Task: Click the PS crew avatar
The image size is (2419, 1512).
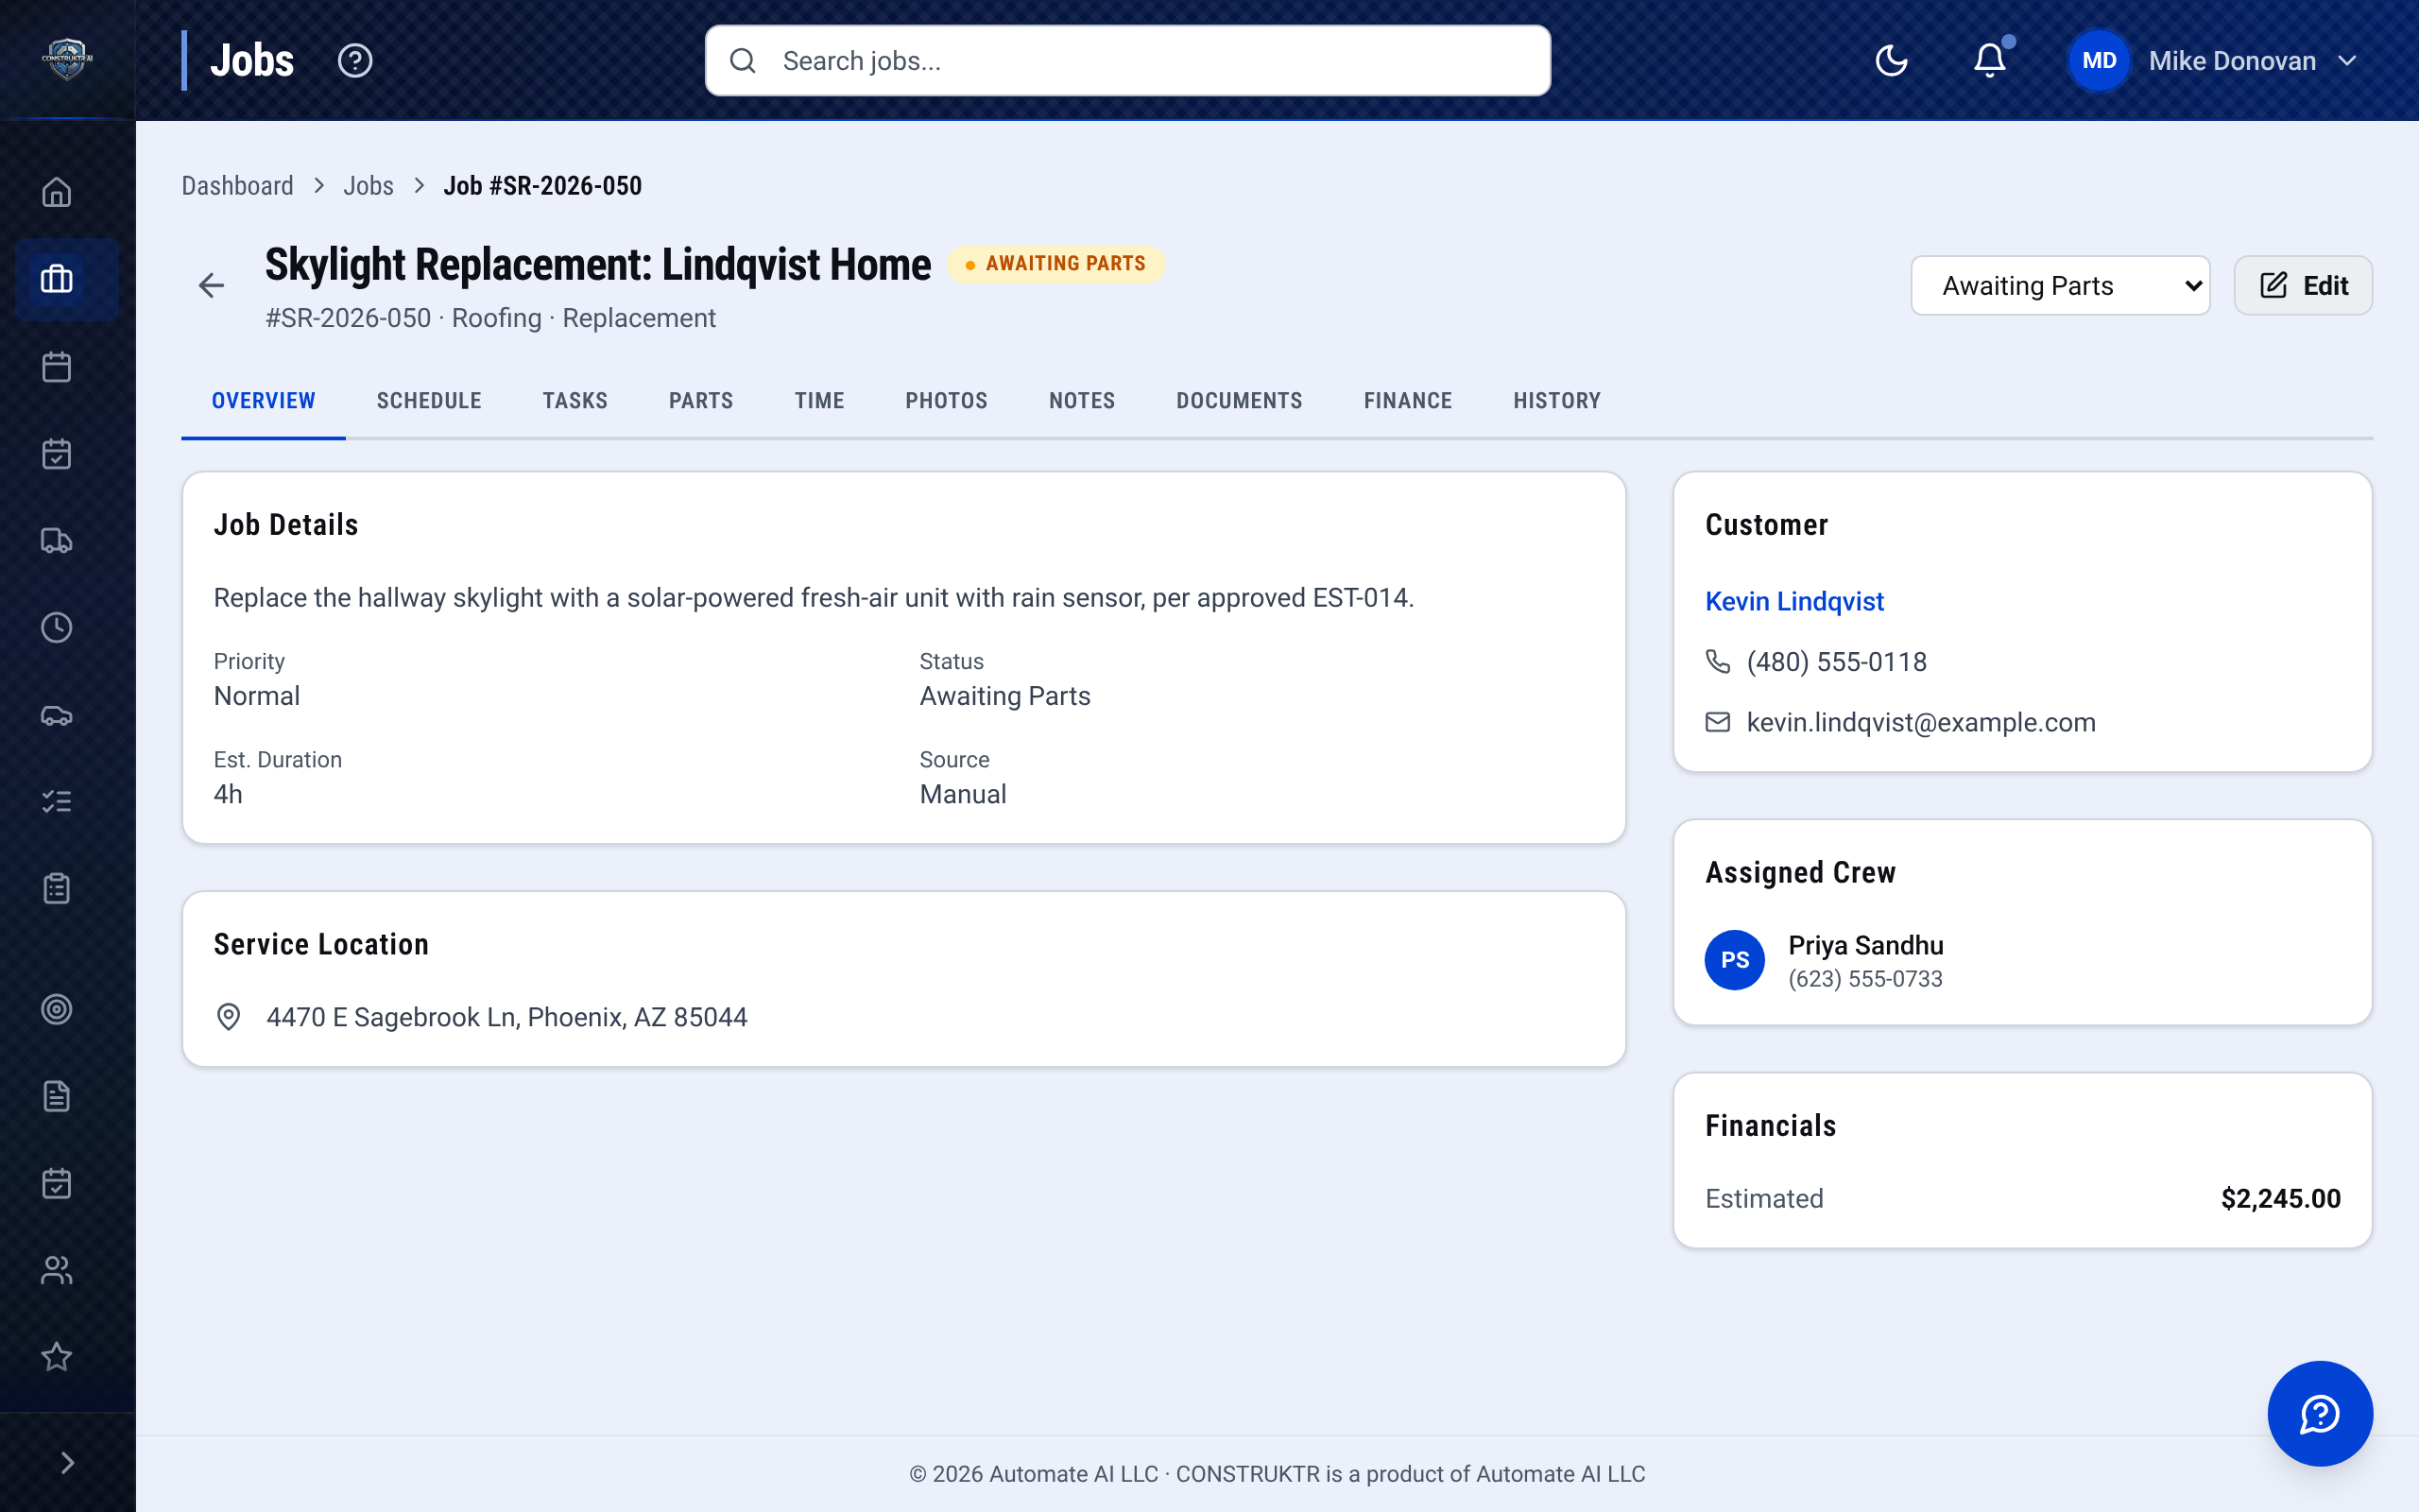Action: pos(1734,960)
